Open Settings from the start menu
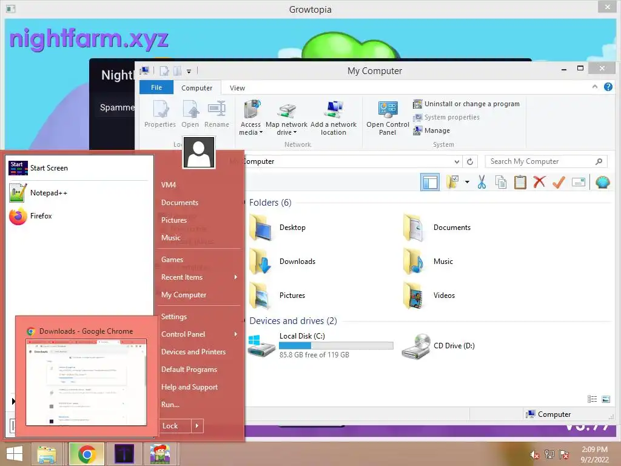Image resolution: width=621 pixels, height=466 pixels. pos(174,317)
